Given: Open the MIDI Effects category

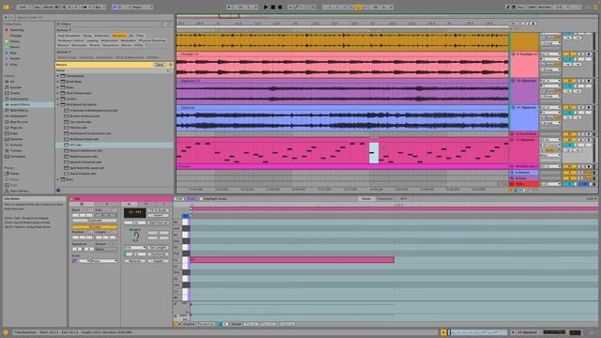Looking at the screenshot, I should 19,110.
